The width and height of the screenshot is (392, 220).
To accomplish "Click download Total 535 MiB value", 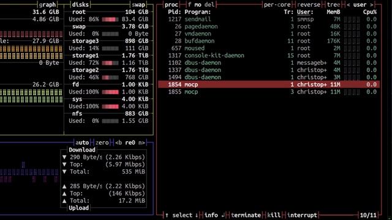I will coord(134,172).
